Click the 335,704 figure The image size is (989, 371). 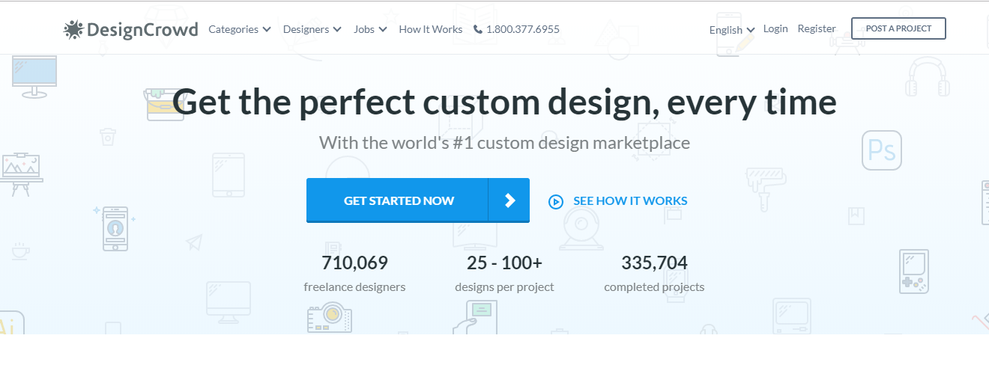coord(654,263)
